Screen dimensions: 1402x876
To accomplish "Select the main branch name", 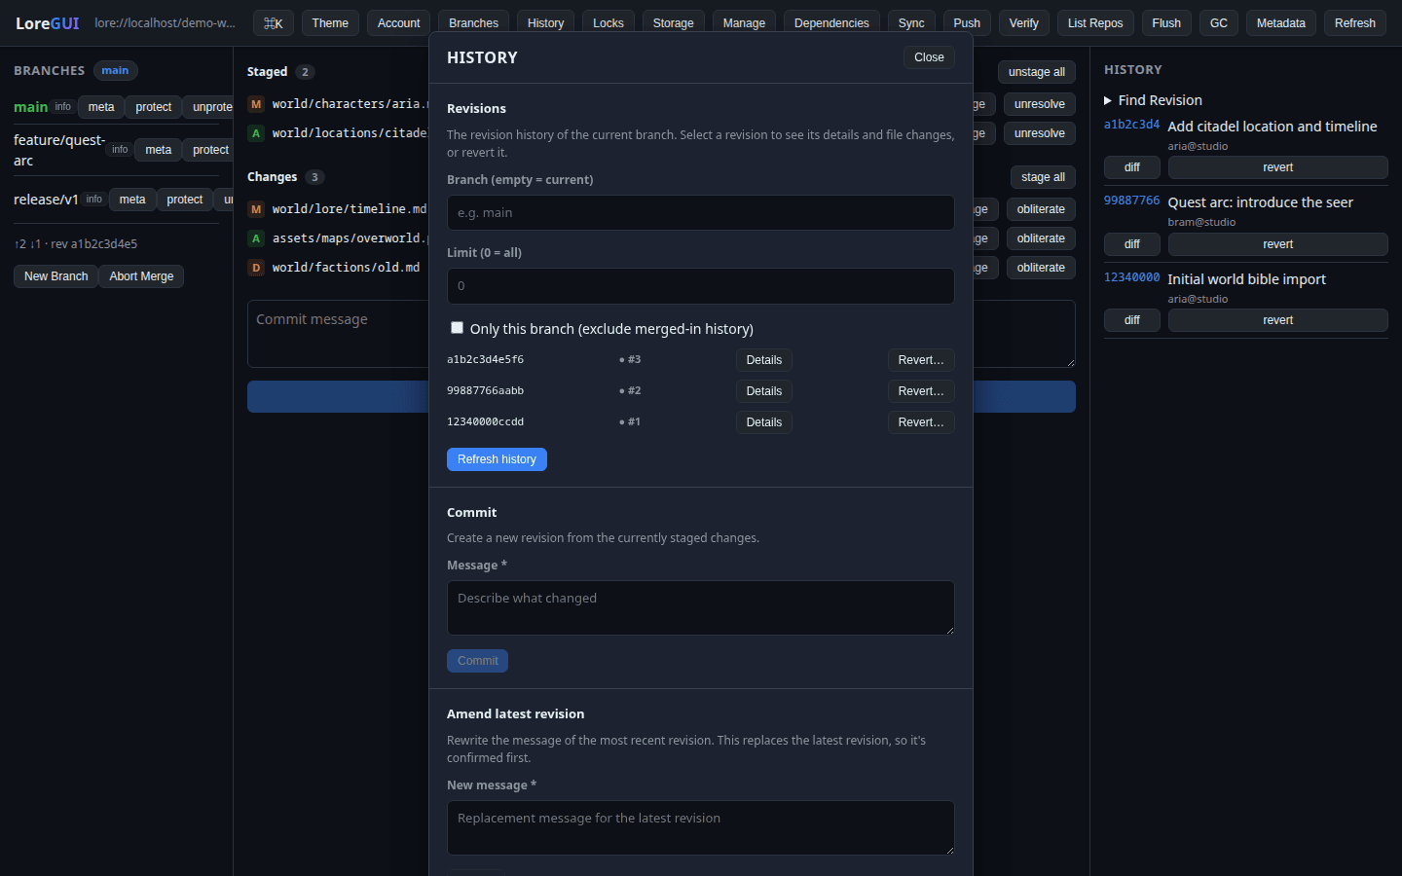I will pos(30,107).
